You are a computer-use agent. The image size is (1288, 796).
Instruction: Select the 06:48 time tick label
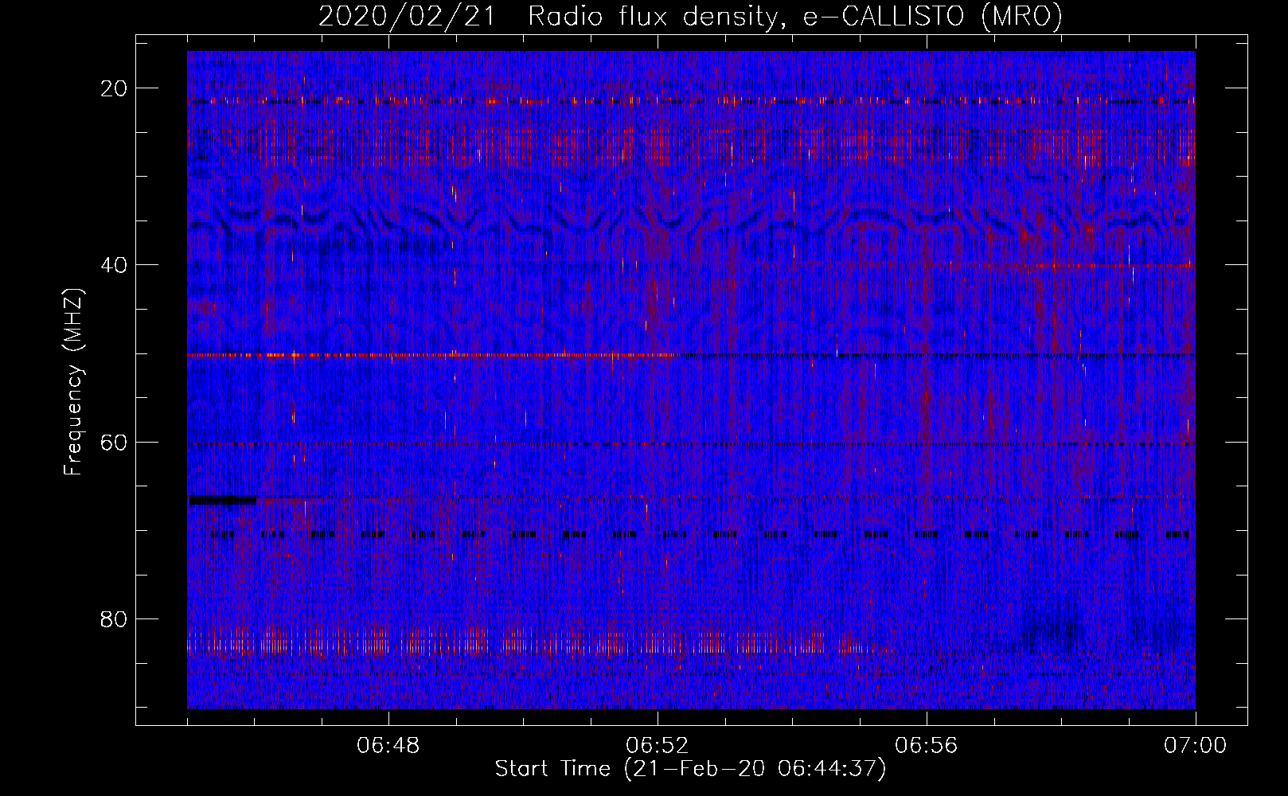[388, 746]
